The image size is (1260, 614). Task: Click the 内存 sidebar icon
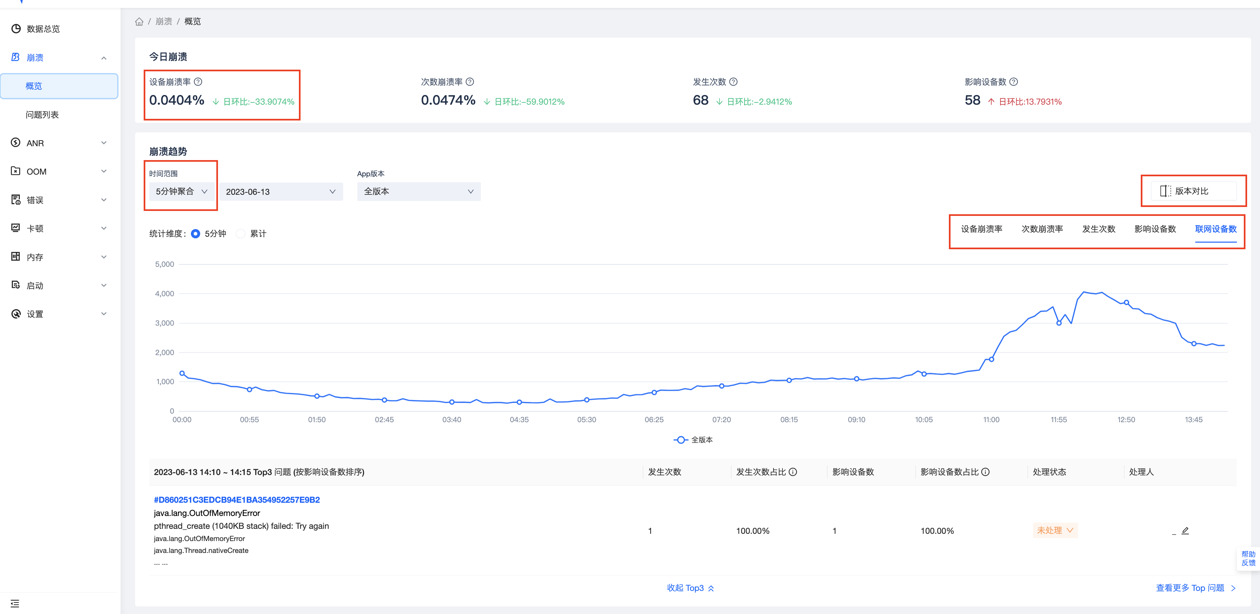tap(16, 256)
